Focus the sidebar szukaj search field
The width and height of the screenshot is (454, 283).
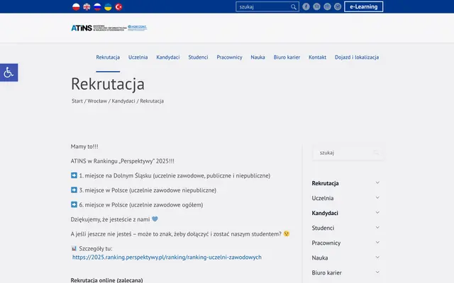(348, 153)
